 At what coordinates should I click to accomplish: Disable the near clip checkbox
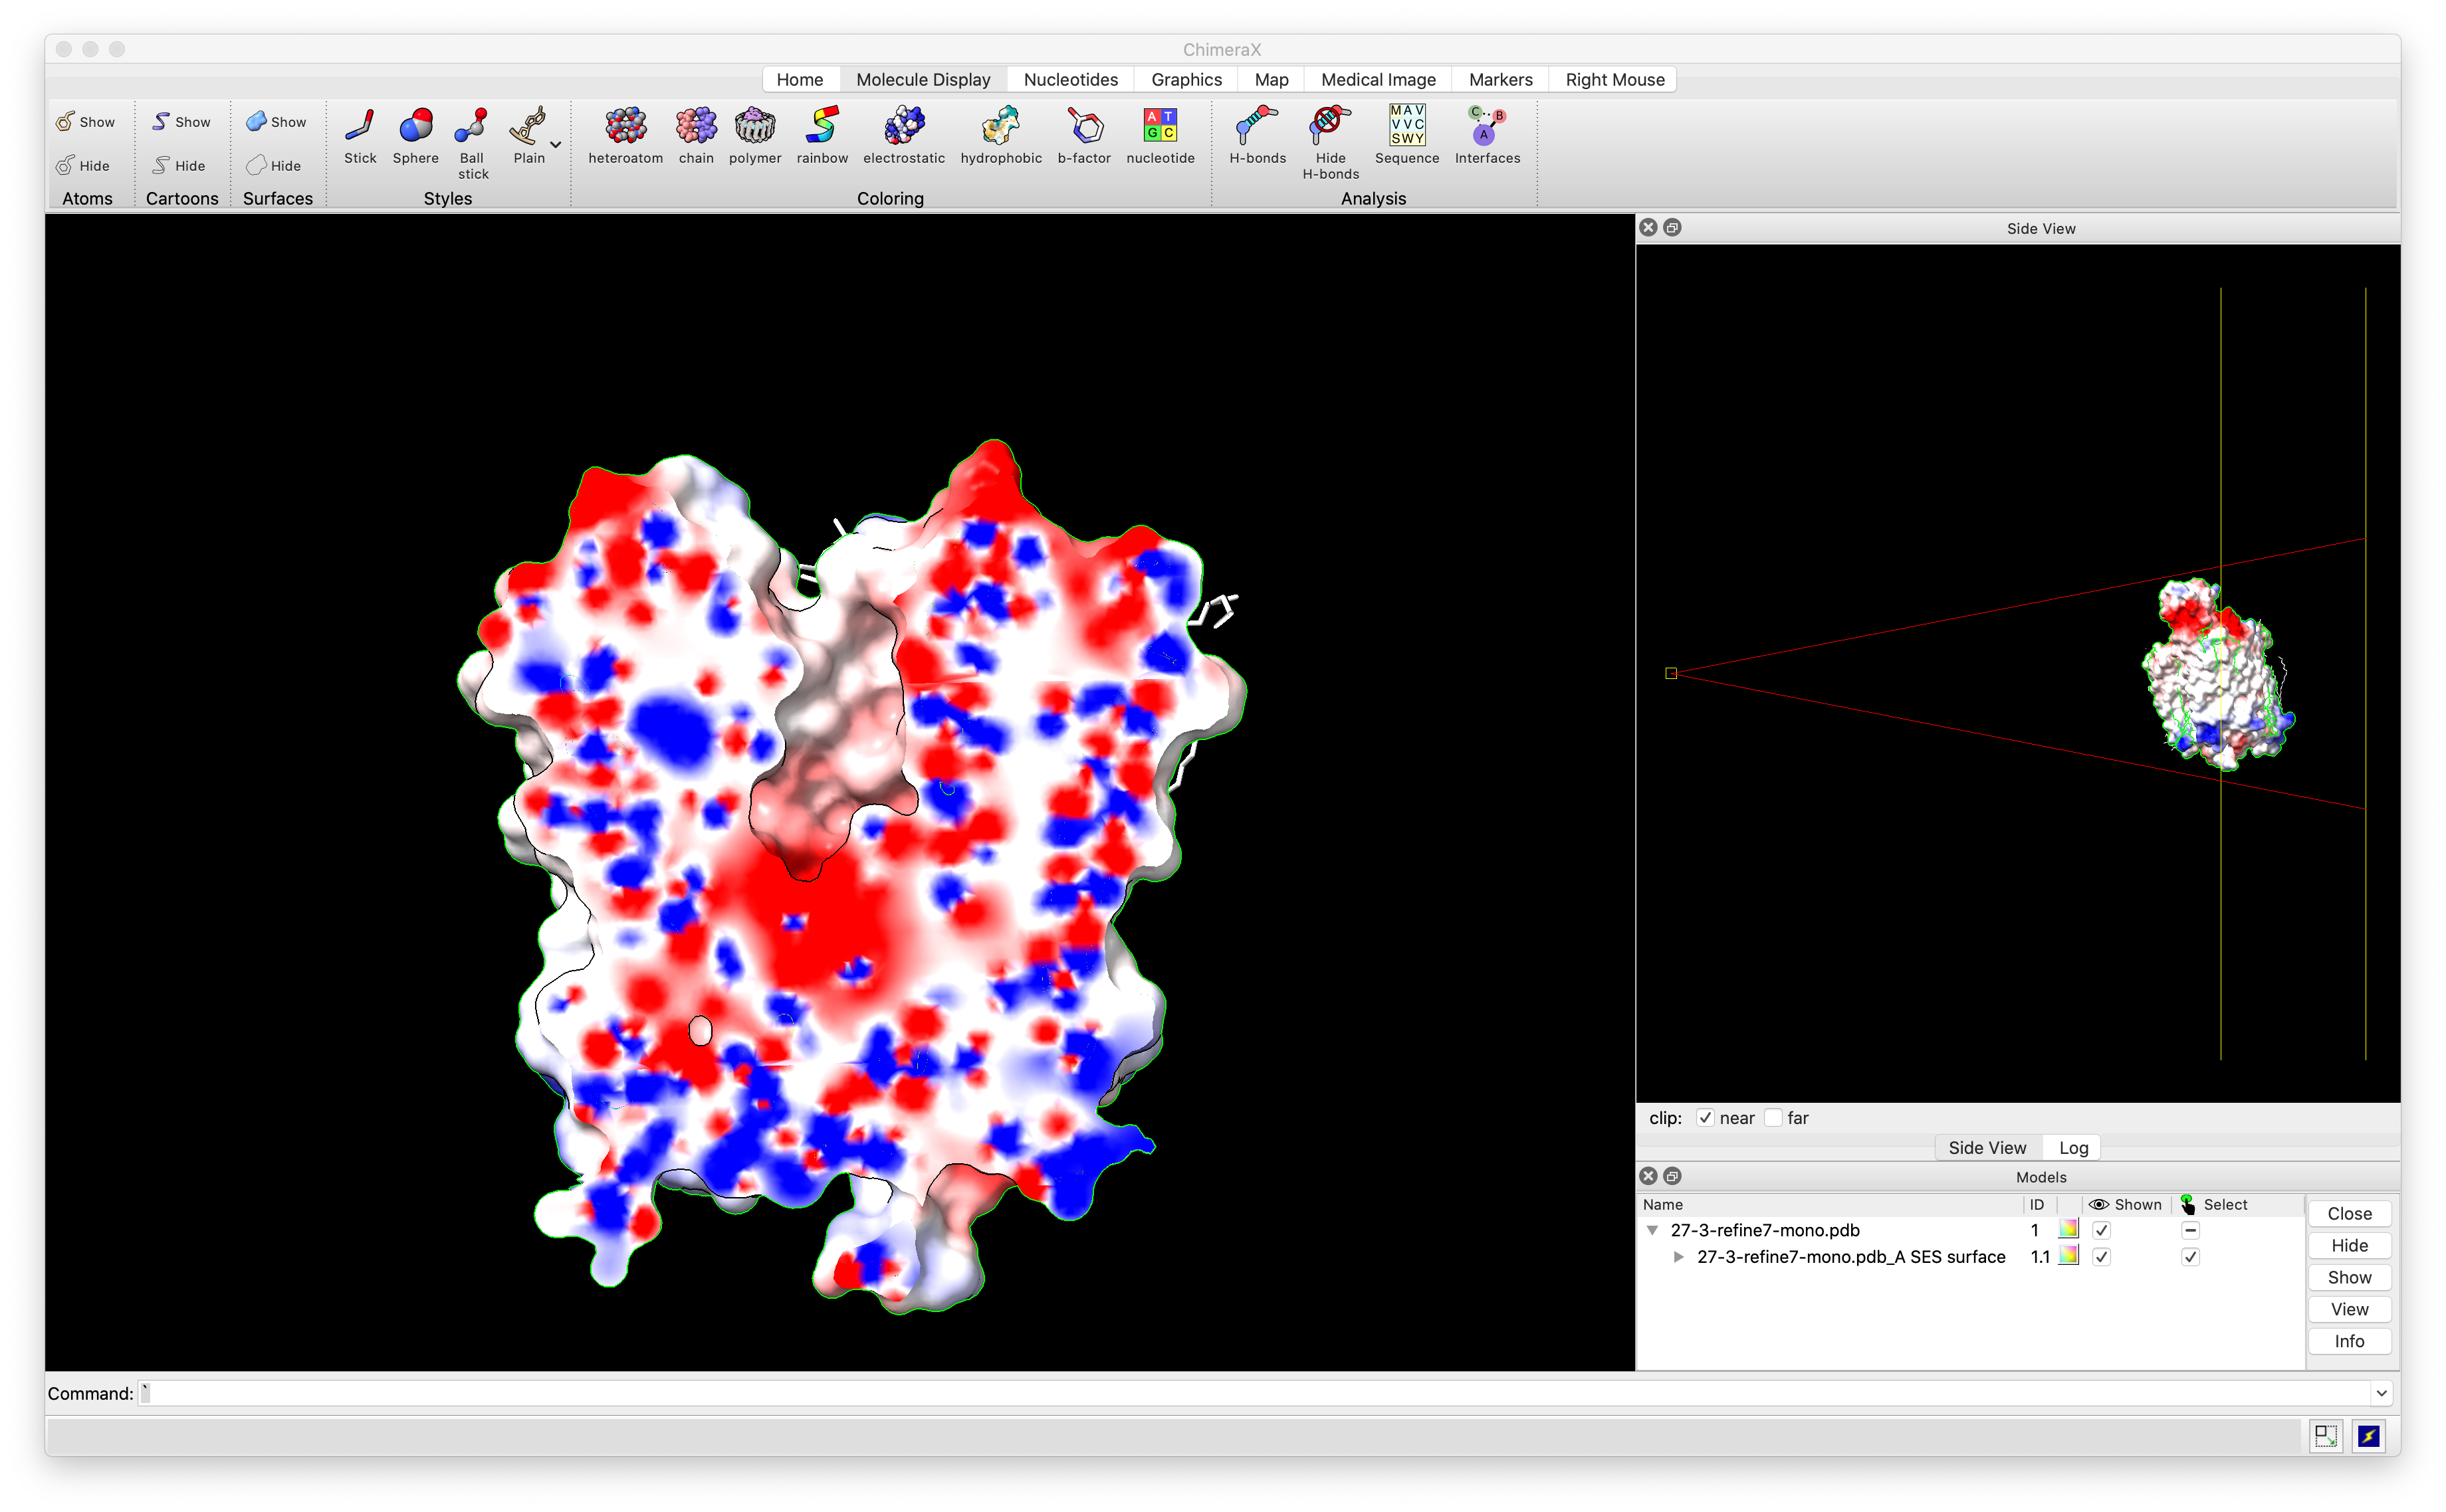pos(1705,1118)
